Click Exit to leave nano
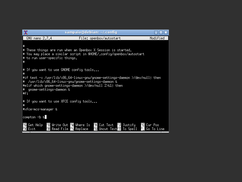The height and width of the screenshot is (182, 242). coord(29,129)
